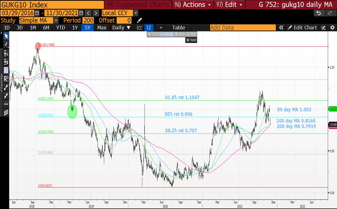Click the undo arrow button
The width and height of the screenshot is (337, 209).
(318, 13)
